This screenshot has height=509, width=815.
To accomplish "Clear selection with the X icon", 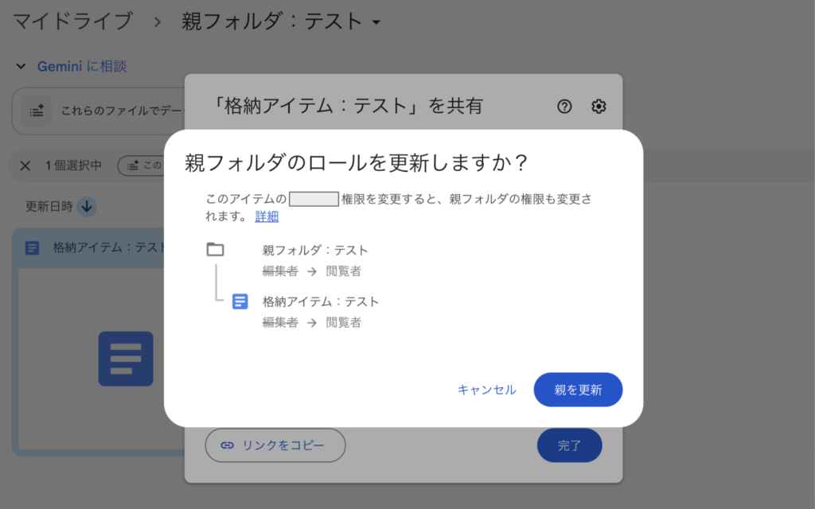I will tap(25, 165).
